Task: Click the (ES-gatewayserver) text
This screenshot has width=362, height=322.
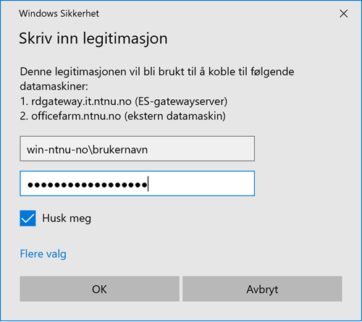Action: [181, 101]
